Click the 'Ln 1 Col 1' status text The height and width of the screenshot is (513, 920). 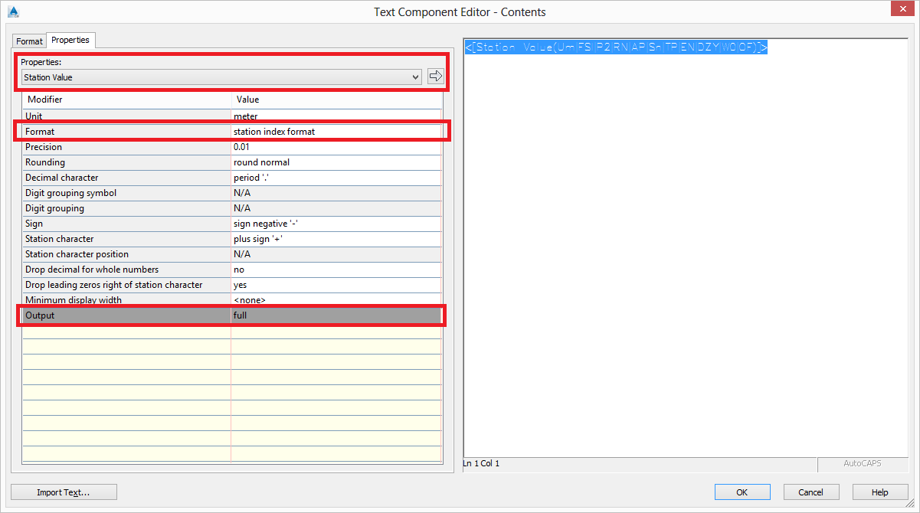pos(481,463)
